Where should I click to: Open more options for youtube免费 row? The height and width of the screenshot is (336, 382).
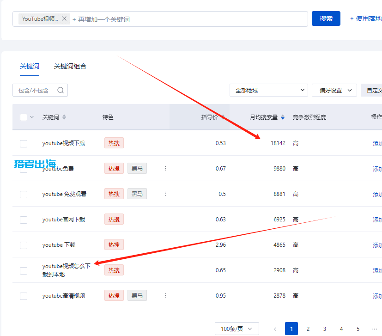[x=165, y=168]
